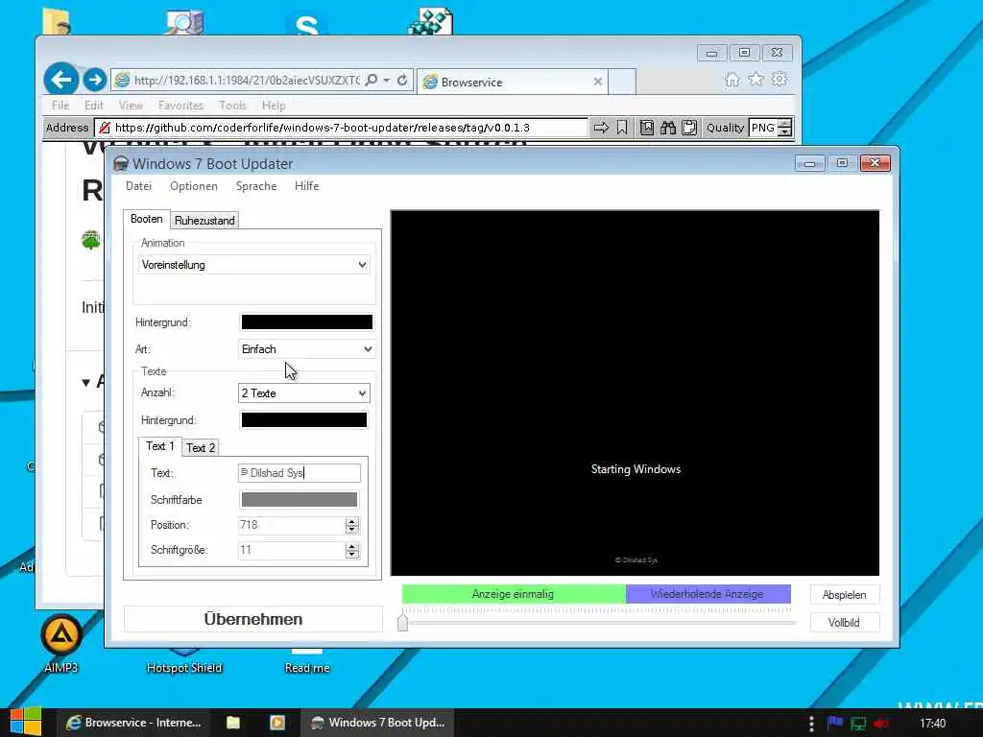The width and height of the screenshot is (983, 737).
Task: Open the Animation Voreinstellung dropdown
Action: pyautogui.click(x=253, y=265)
